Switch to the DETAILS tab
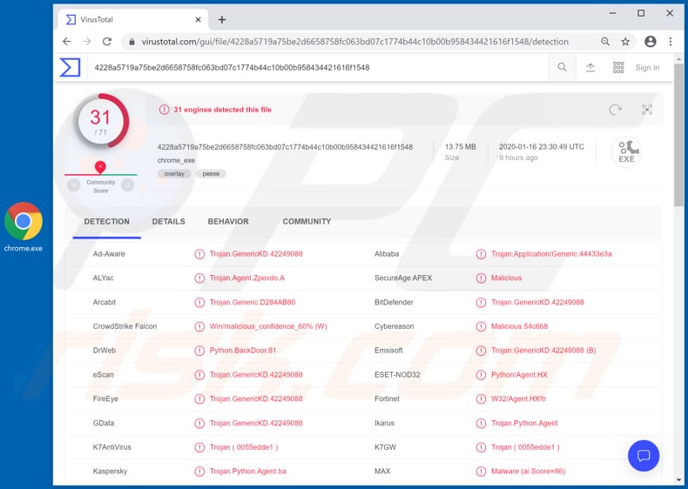The height and width of the screenshot is (489, 688). click(x=168, y=222)
